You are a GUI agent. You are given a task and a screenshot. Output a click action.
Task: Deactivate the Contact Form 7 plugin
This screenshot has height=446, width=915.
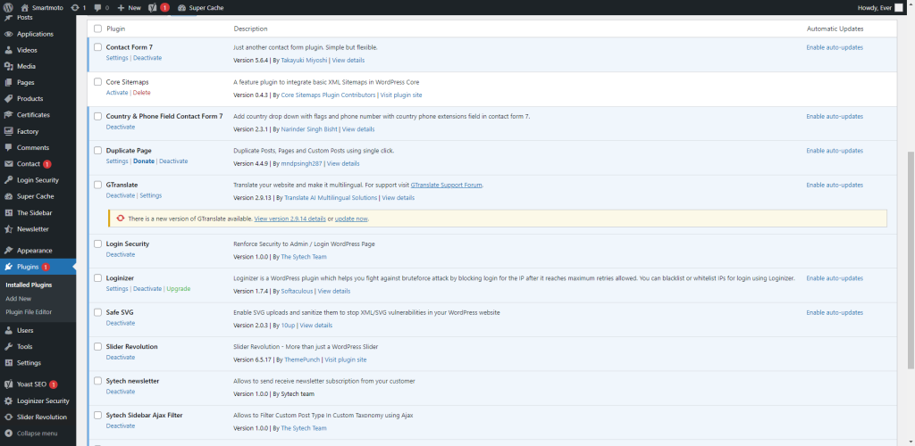coord(147,58)
